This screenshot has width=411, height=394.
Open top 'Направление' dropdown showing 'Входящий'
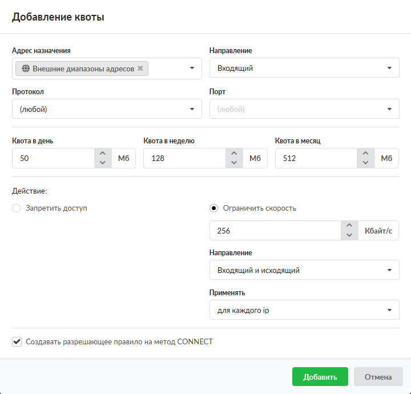click(x=304, y=69)
